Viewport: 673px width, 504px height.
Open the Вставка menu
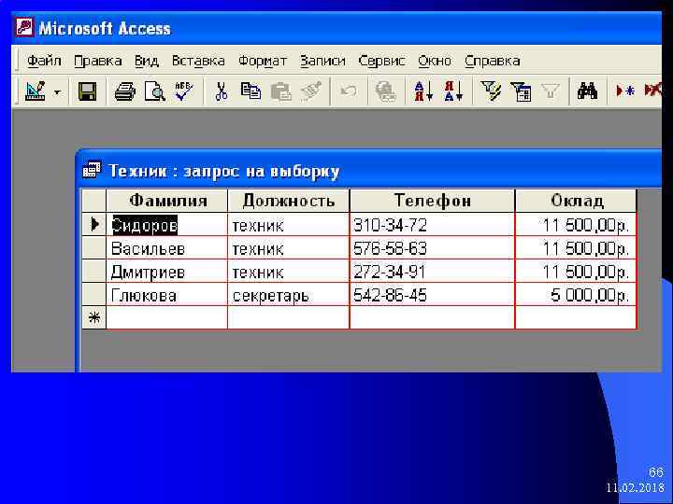(x=198, y=61)
